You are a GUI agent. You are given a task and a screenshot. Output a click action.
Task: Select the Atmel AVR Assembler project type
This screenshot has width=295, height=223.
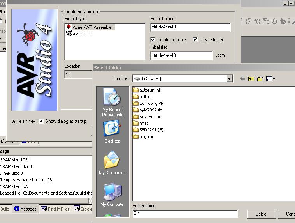(90, 27)
